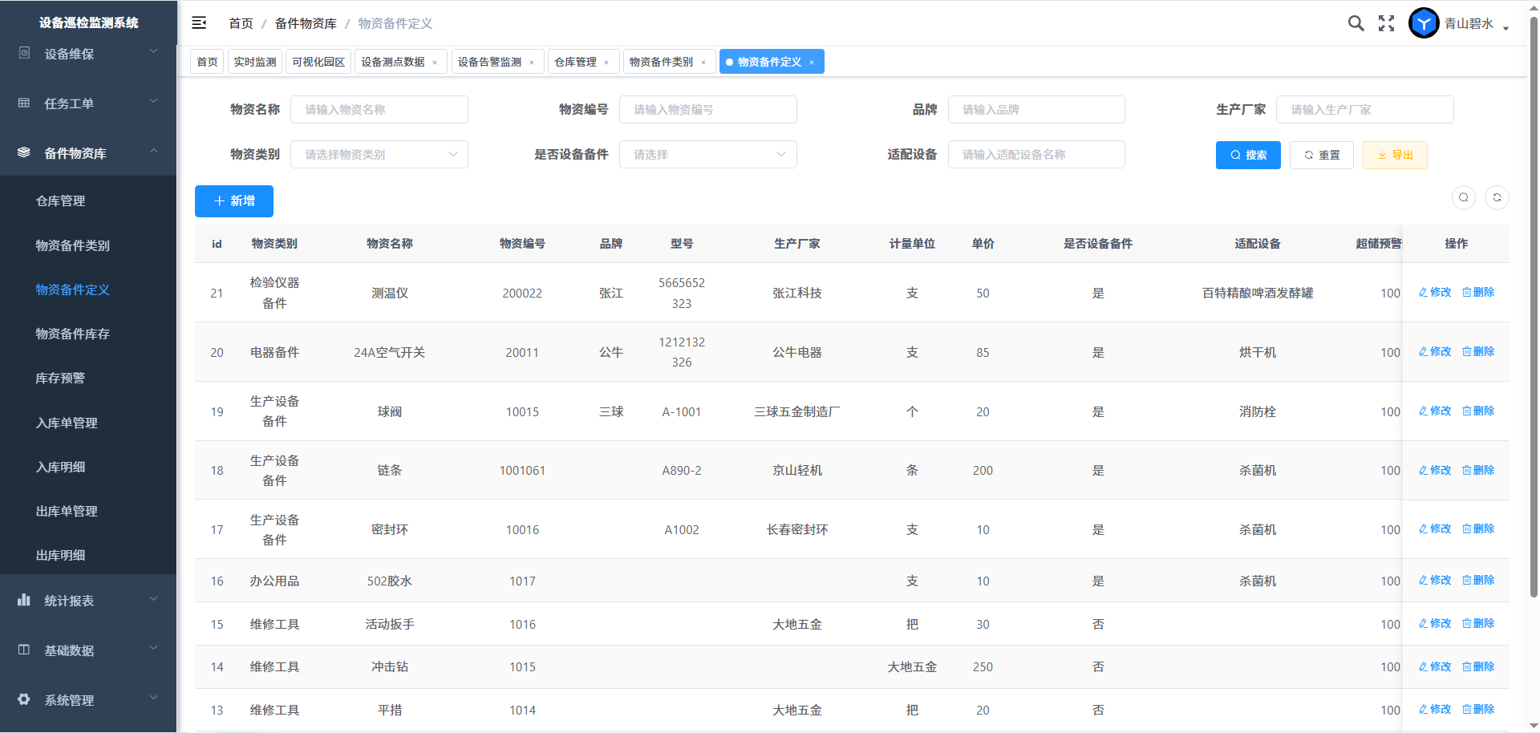Hide the search panel with round magnifier icon

pos(1464,198)
